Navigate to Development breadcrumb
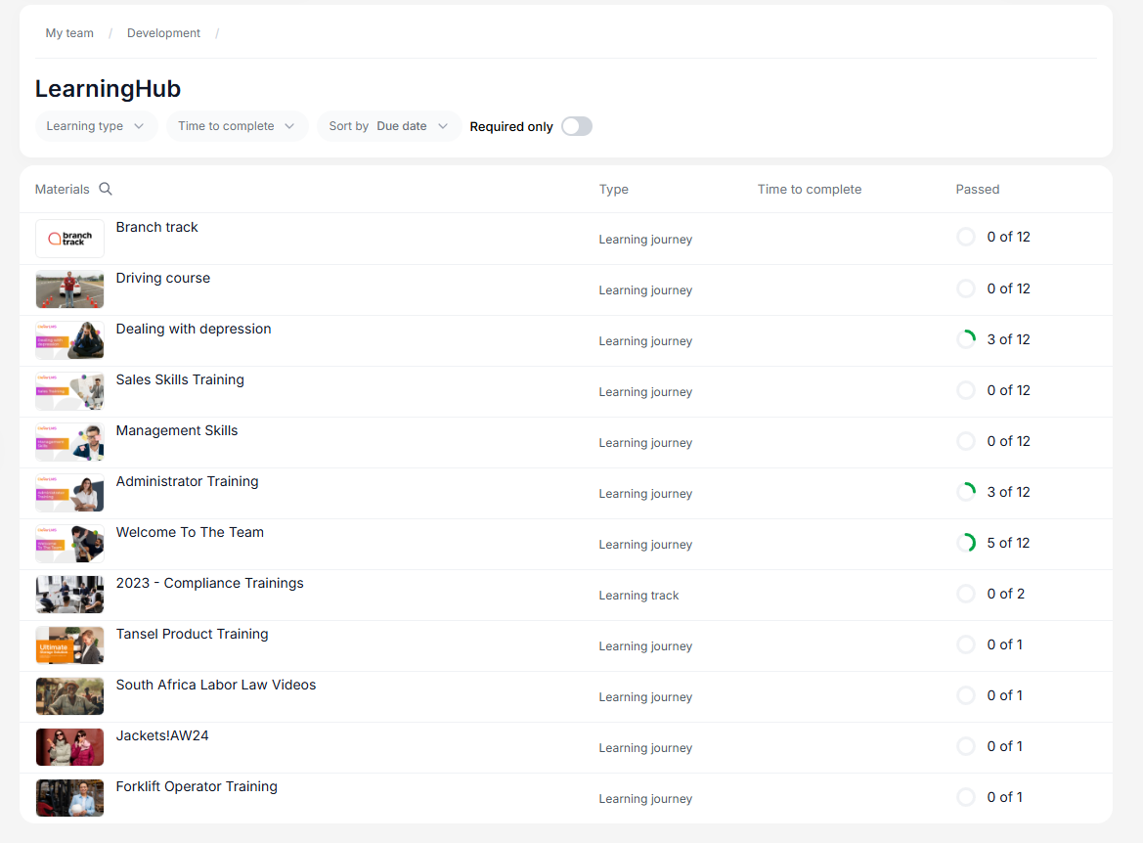Image resolution: width=1143 pixels, height=843 pixels. (163, 33)
